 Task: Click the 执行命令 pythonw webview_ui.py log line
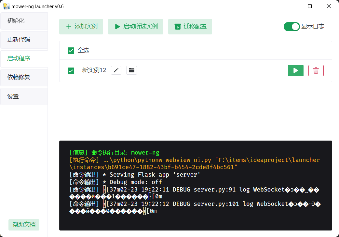(x=194, y=163)
